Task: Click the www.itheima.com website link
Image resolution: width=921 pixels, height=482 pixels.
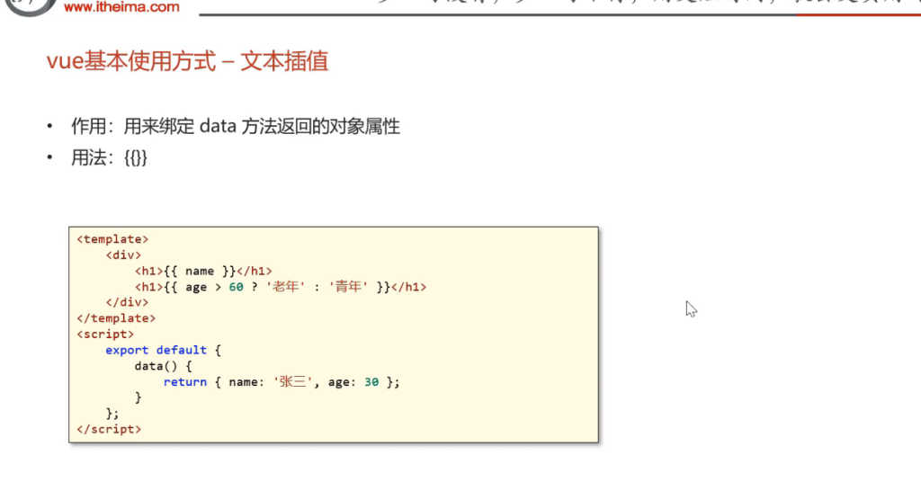Action: tap(121, 7)
